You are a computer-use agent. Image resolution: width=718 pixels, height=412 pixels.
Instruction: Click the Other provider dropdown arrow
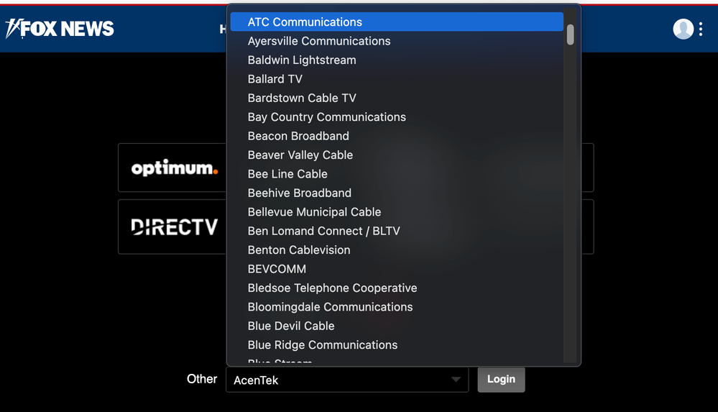(x=456, y=380)
